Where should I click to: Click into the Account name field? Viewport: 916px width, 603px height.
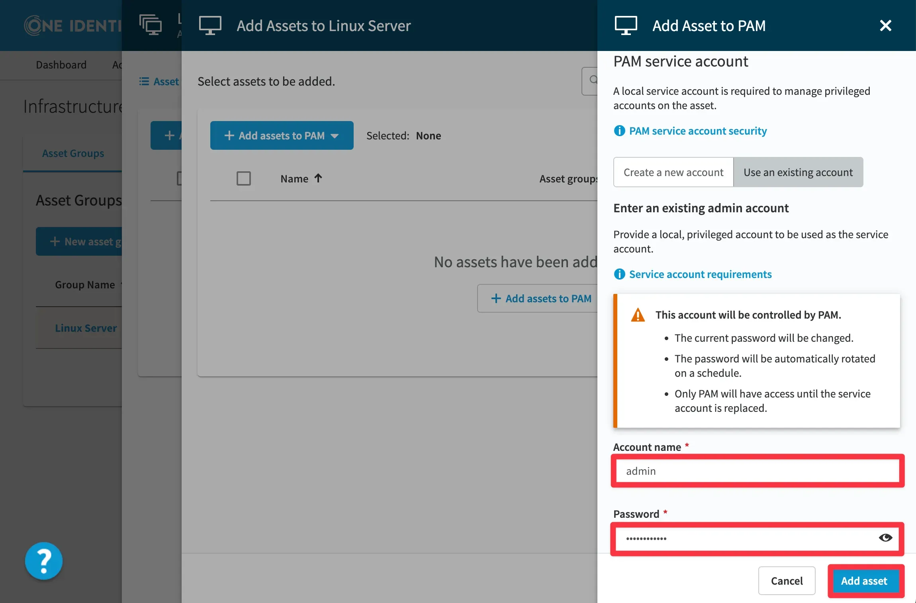[757, 471]
